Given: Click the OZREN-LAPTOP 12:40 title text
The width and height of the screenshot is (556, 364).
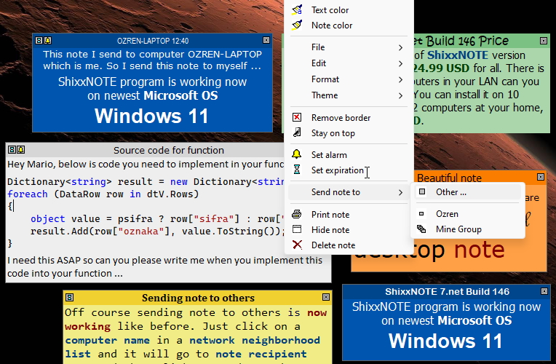Looking at the screenshot, I should [153, 41].
